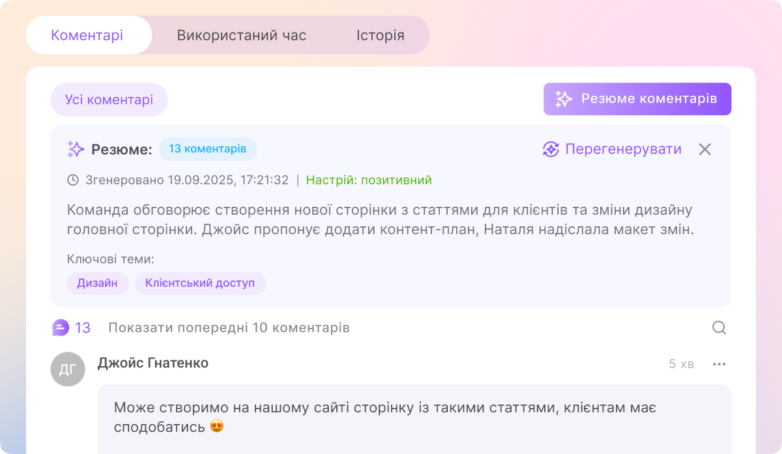Open comment search with magnifier icon
782x454 pixels.
(719, 328)
